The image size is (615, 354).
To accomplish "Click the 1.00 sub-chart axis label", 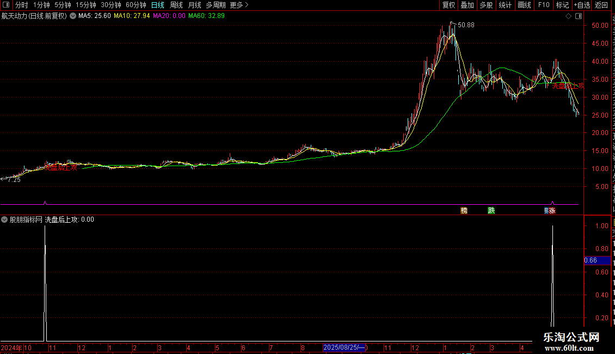I will pyautogui.click(x=601, y=226).
